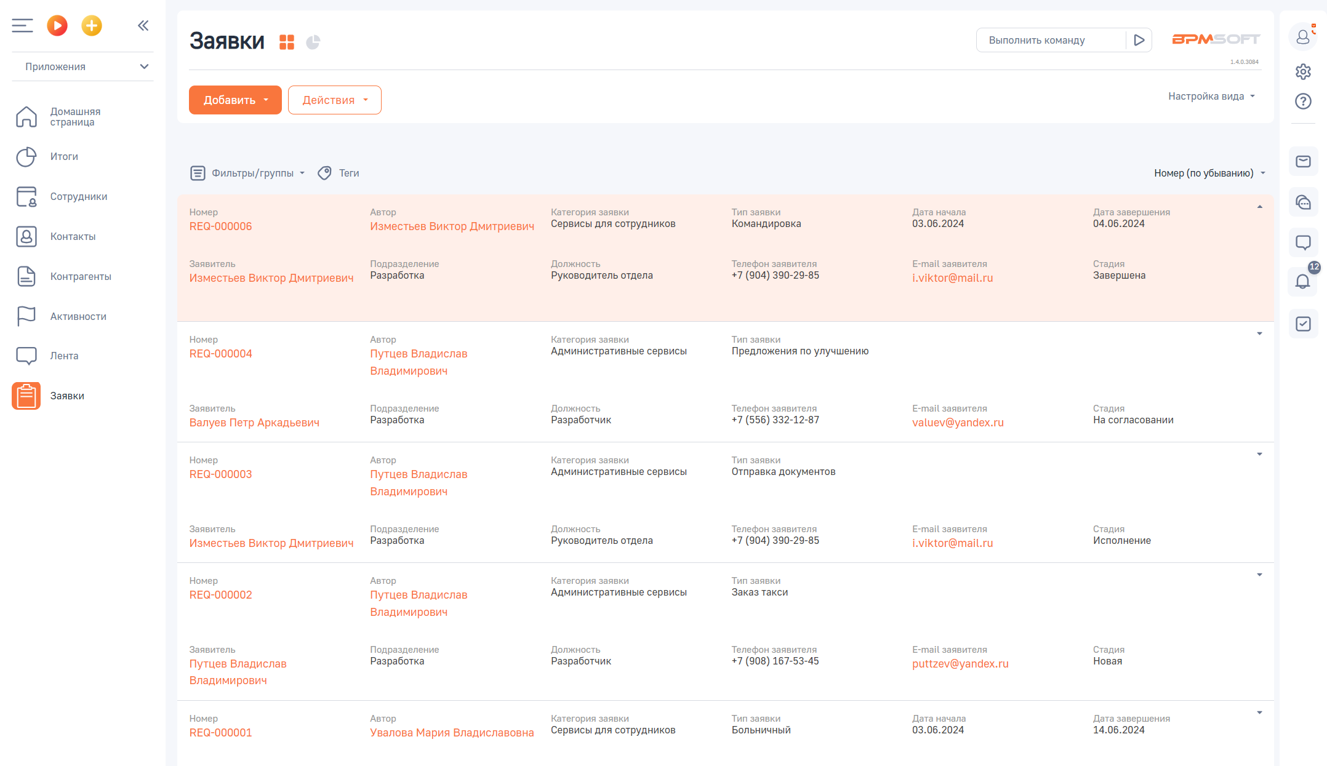Open request REQ-000001
The width and height of the screenshot is (1327, 766).
220,733
